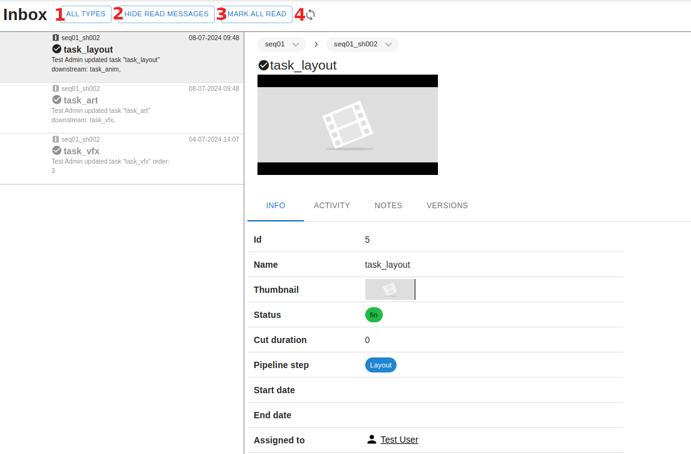Select the Notes tab
691x454 pixels.
pos(388,206)
